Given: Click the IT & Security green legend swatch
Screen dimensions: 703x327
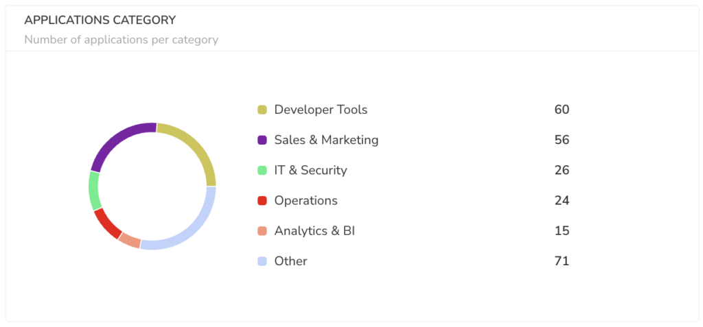Looking at the screenshot, I should [262, 170].
